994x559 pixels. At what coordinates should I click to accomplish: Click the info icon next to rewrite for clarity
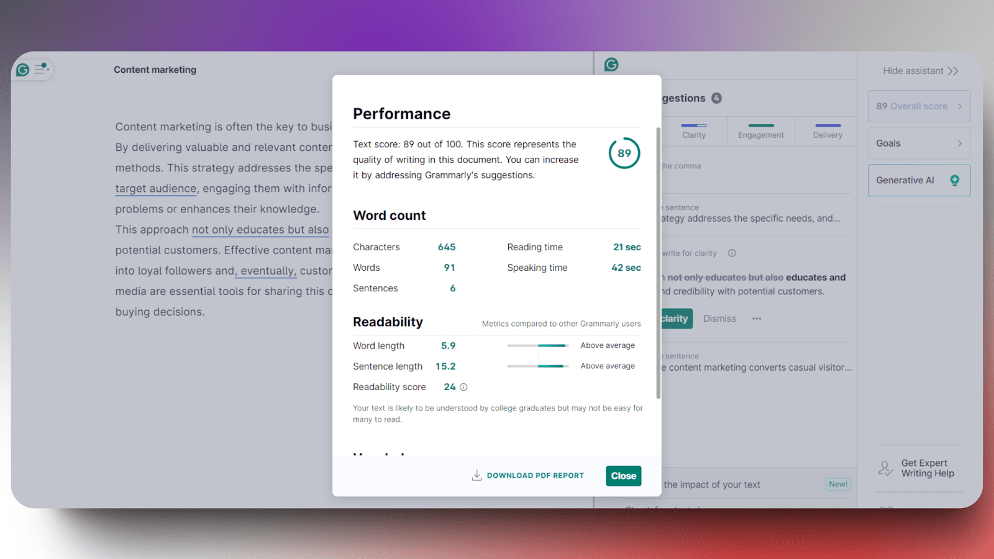point(732,253)
